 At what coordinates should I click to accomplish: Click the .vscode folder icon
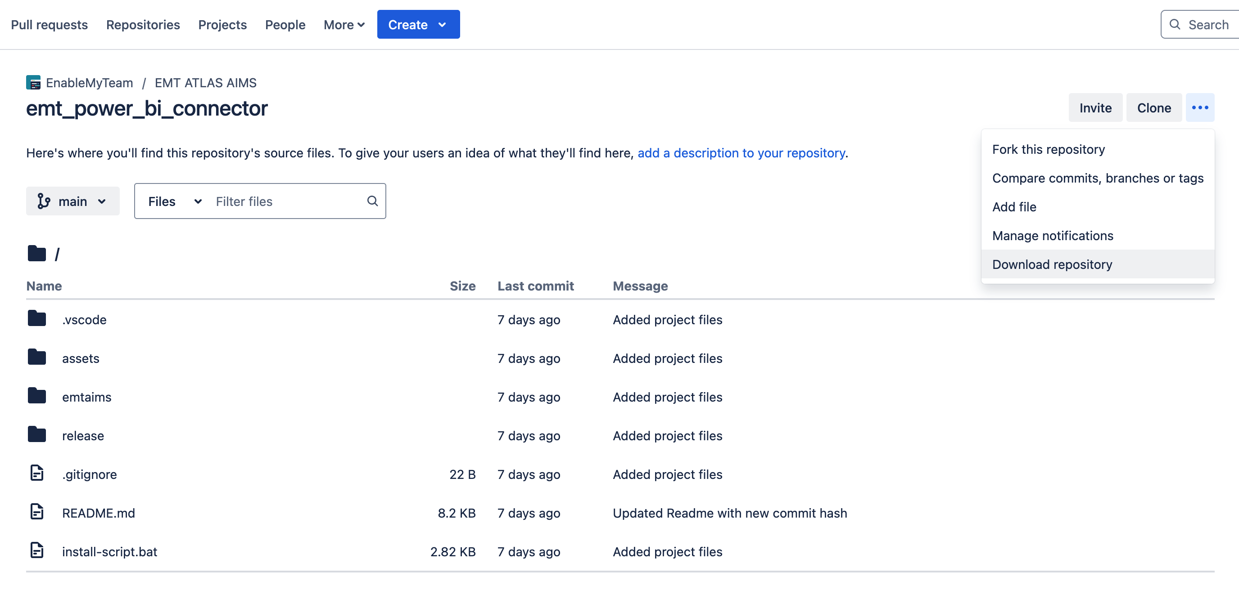tap(36, 318)
